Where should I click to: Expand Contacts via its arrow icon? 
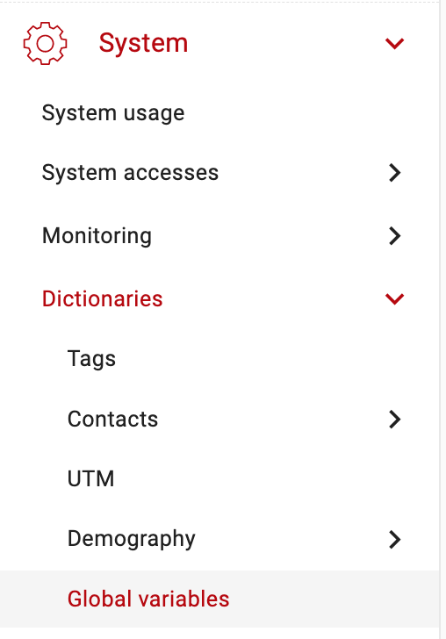394,420
